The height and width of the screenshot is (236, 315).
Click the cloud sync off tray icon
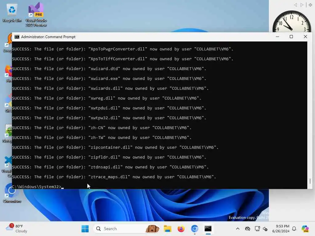(x=248, y=229)
